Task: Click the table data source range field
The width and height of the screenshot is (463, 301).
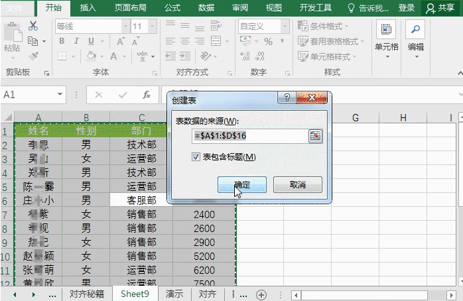Action: coord(250,136)
